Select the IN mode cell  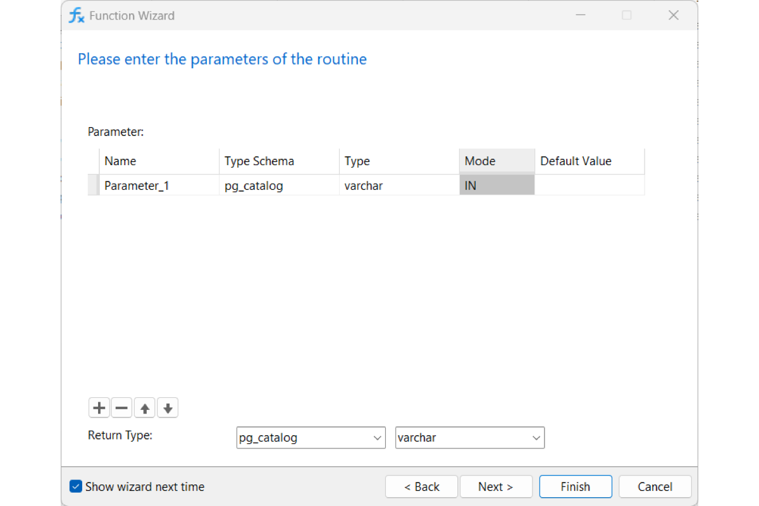497,185
